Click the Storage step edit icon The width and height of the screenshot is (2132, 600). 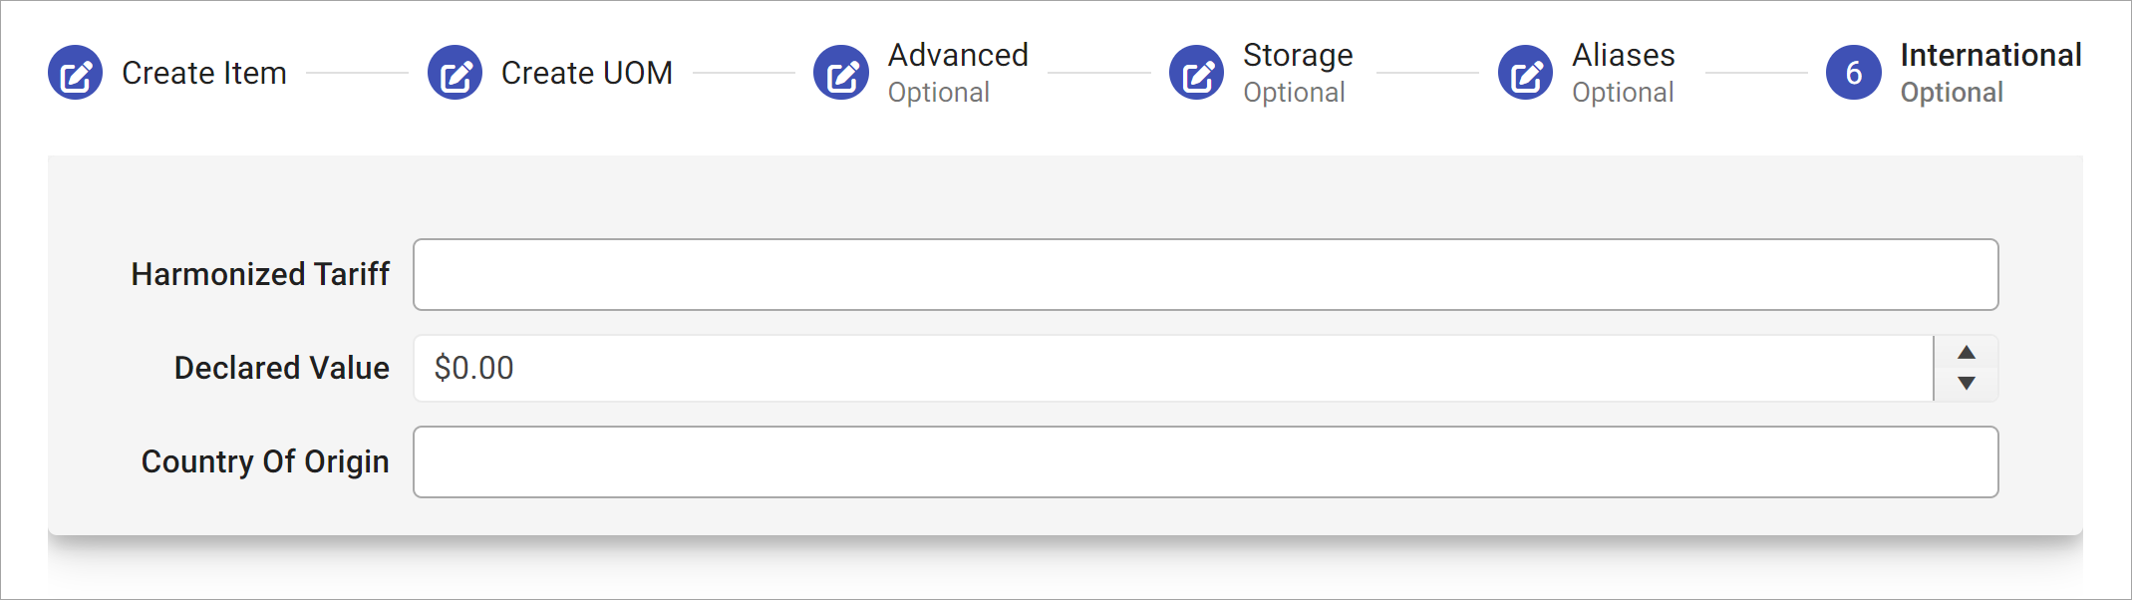[1196, 73]
